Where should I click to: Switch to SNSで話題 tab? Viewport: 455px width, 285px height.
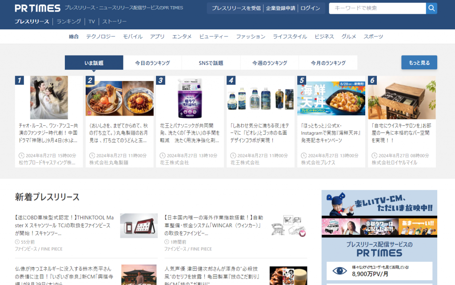(x=211, y=63)
